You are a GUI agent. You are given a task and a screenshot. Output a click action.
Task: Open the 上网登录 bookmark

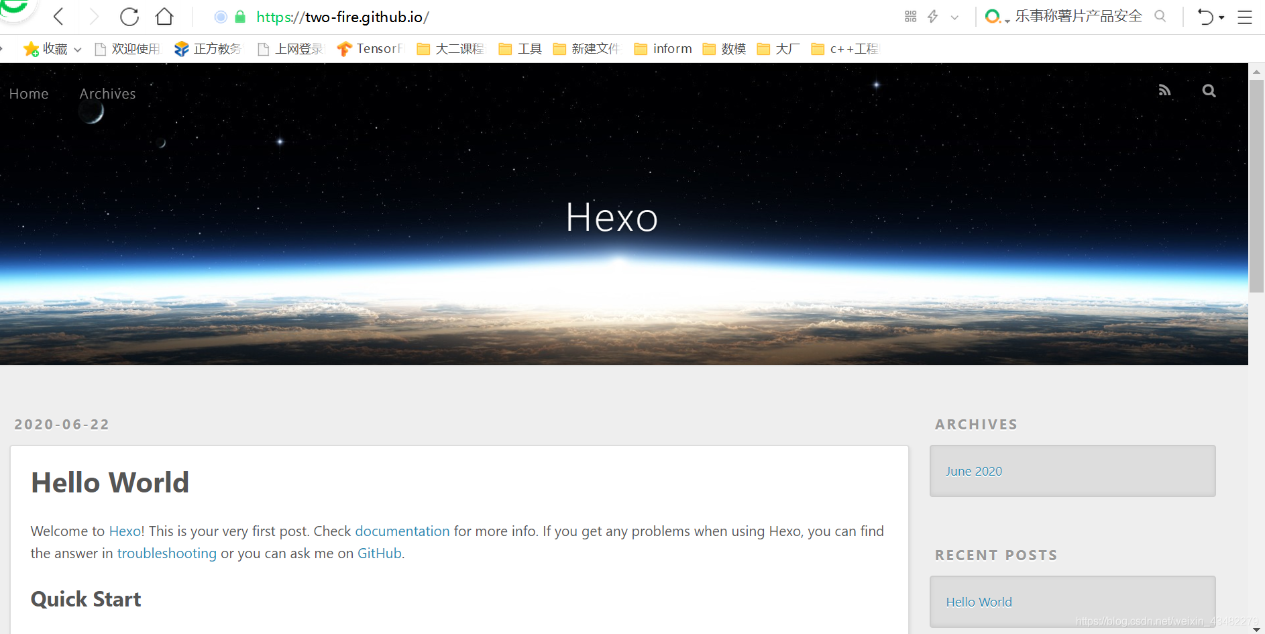(290, 49)
